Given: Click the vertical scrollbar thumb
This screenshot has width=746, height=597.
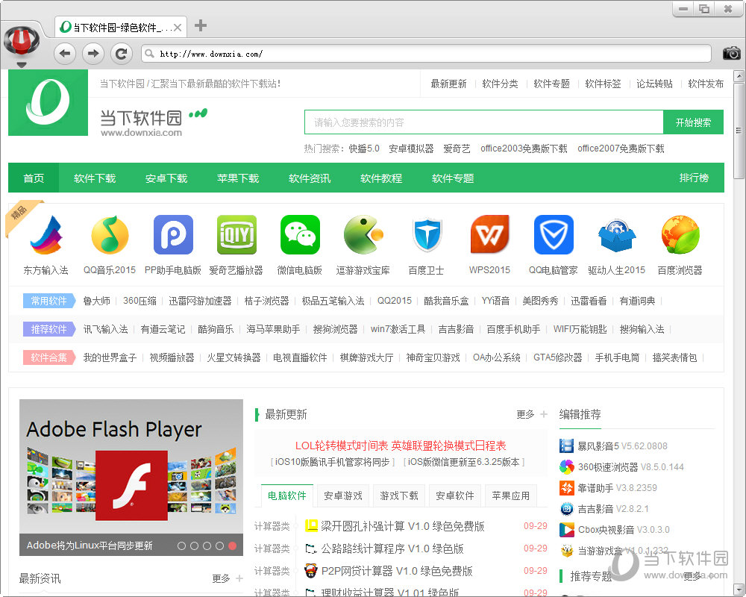Looking at the screenshot, I should [x=739, y=132].
